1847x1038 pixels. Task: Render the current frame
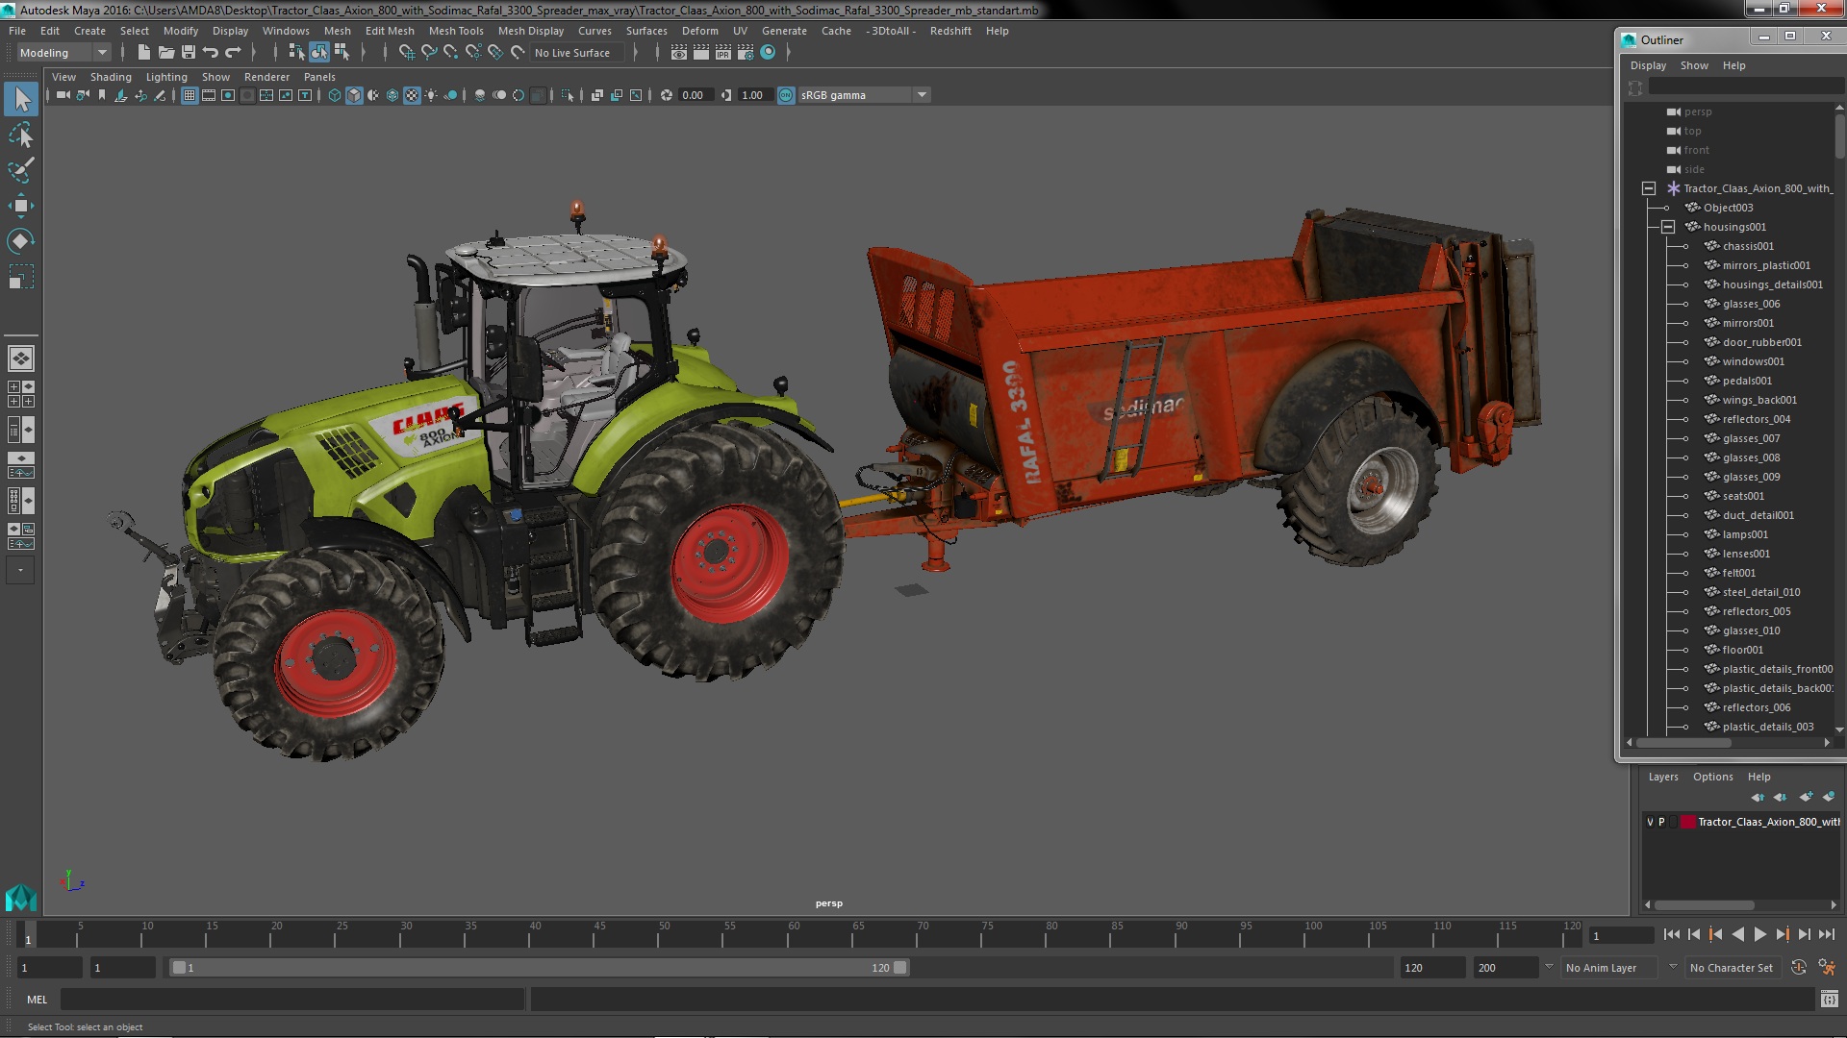pos(701,53)
